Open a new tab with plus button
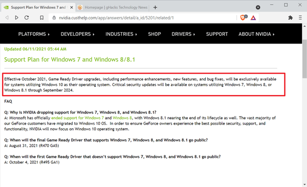The width and height of the screenshot is (307, 187). pos(155,8)
